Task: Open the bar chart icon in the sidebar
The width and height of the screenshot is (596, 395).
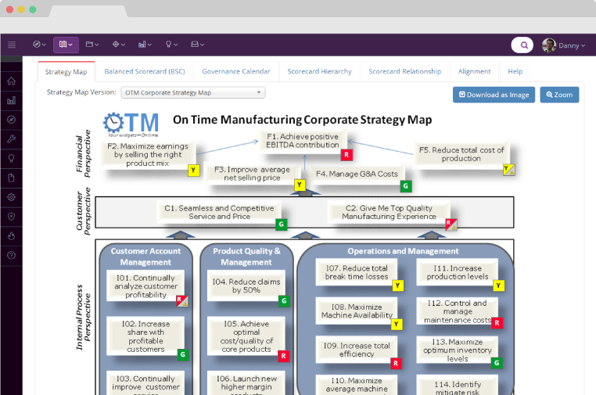Action: click(12, 100)
